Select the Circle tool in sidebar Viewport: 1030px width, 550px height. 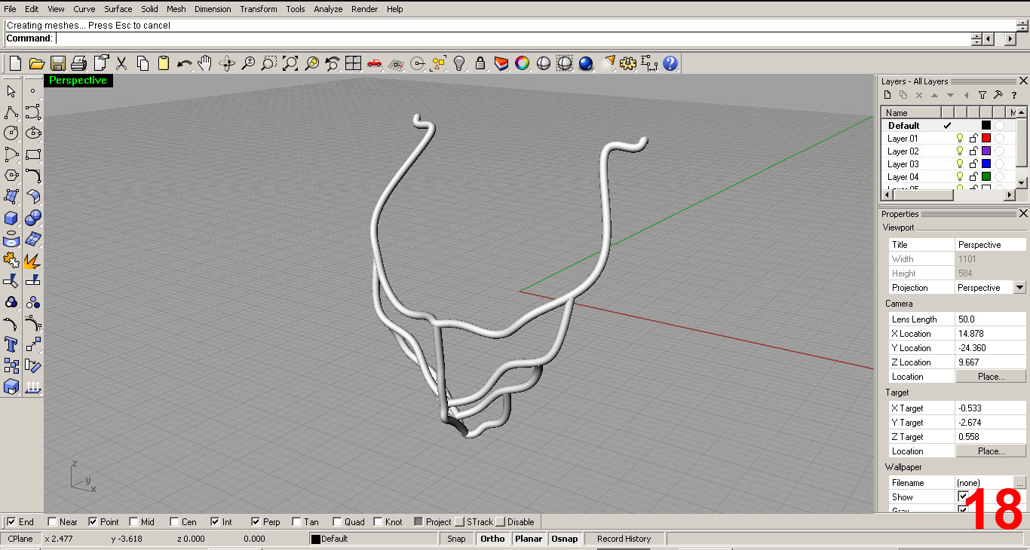point(11,133)
